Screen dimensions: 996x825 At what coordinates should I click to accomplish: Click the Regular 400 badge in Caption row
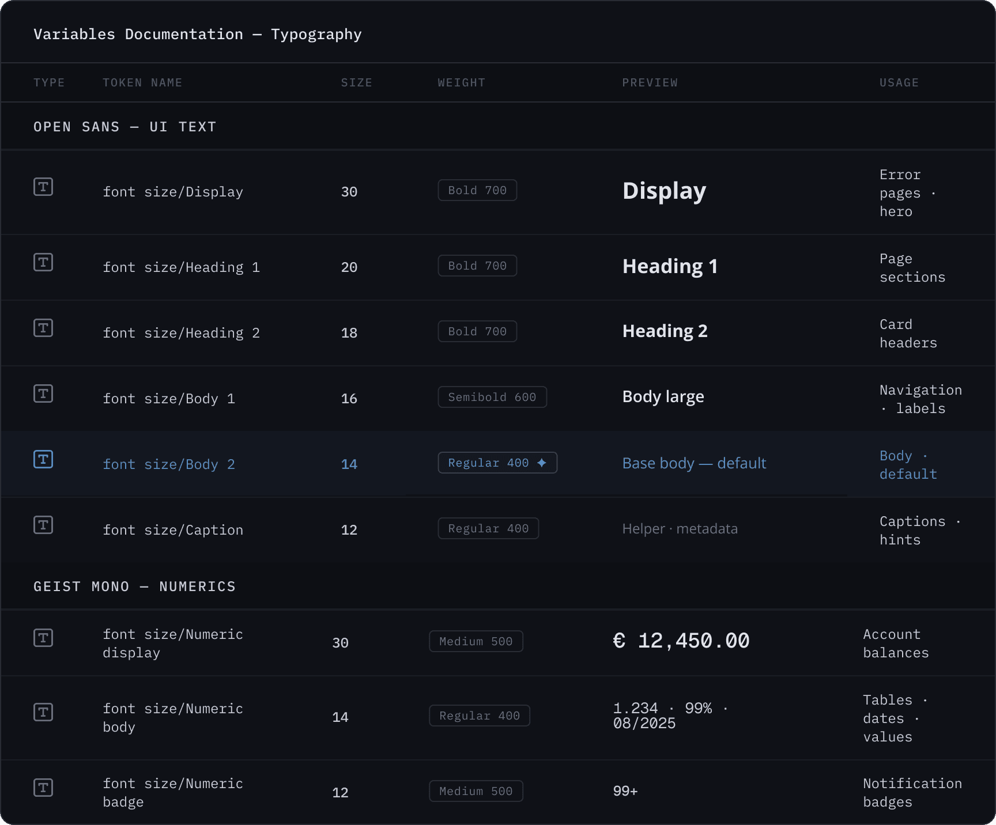[x=488, y=528]
